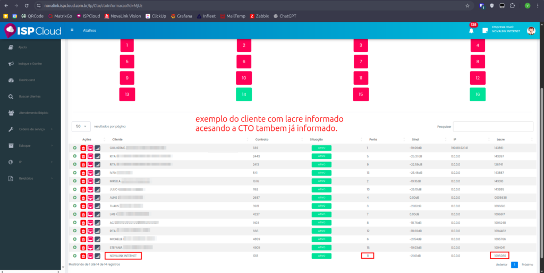Open the user avatar profile menu
The height and width of the screenshot is (273, 544).
[x=531, y=30]
